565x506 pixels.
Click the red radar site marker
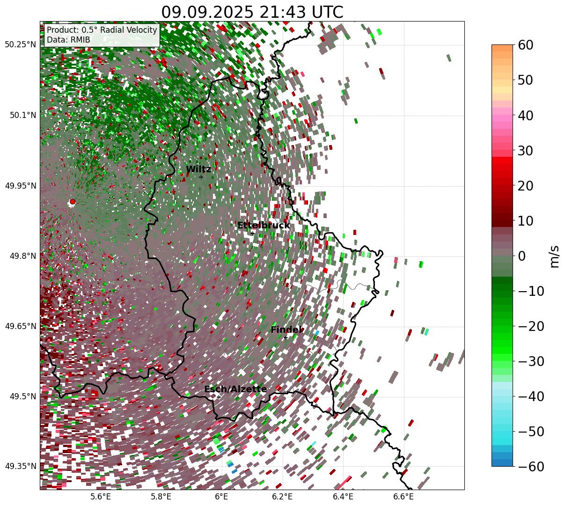pyautogui.click(x=72, y=202)
